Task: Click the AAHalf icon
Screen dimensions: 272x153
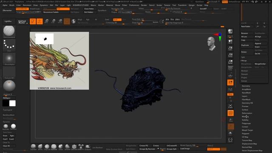Action: coord(230,62)
